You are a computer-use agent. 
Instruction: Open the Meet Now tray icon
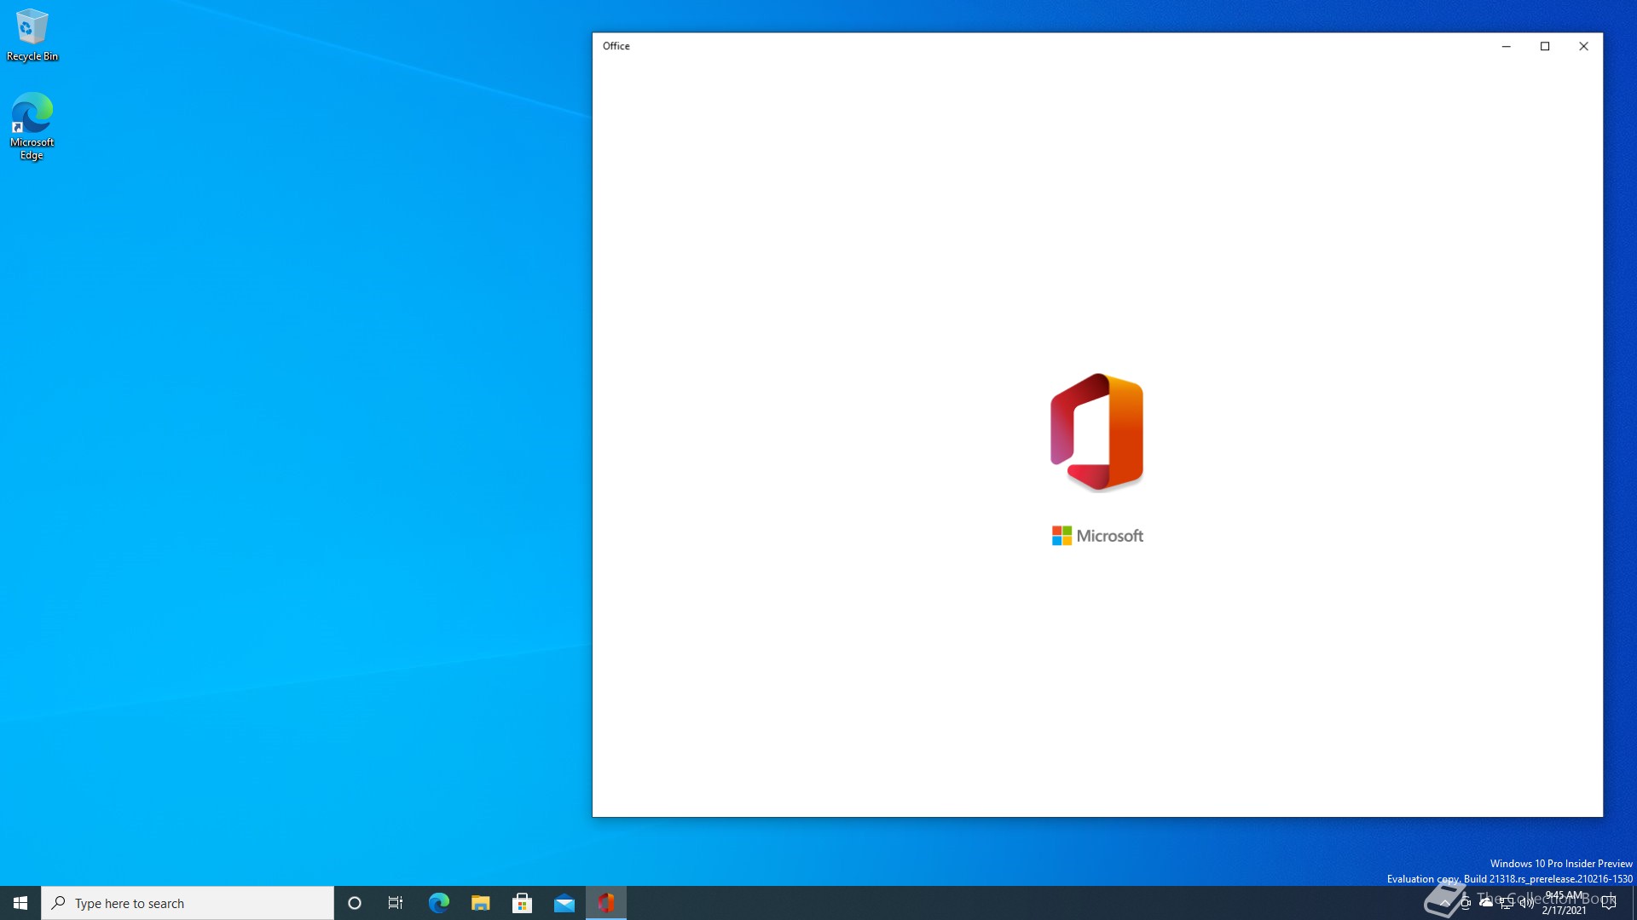coord(1465,903)
